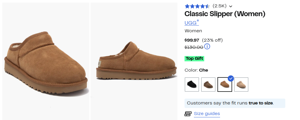This screenshot has width=300, height=120.
Task: Pick the light sand slipper swatch
Action: point(241,84)
